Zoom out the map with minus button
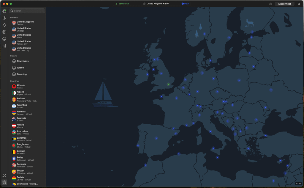The height and width of the screenshot is (188, 304). pyautogui.click(x=297, y=183)
